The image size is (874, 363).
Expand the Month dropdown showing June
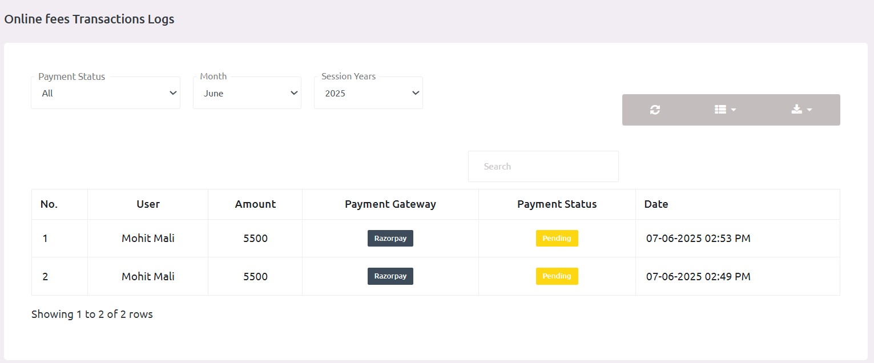(247, 93)
